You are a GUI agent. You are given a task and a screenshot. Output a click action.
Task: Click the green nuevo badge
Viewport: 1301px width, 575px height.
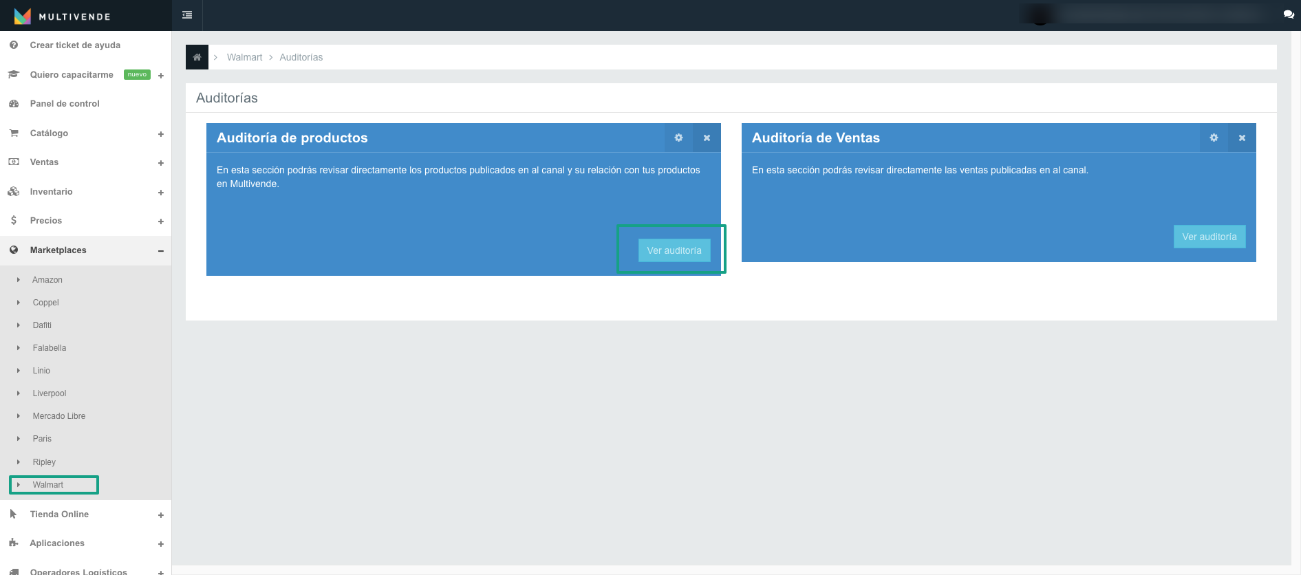click(x=137, y=74)
